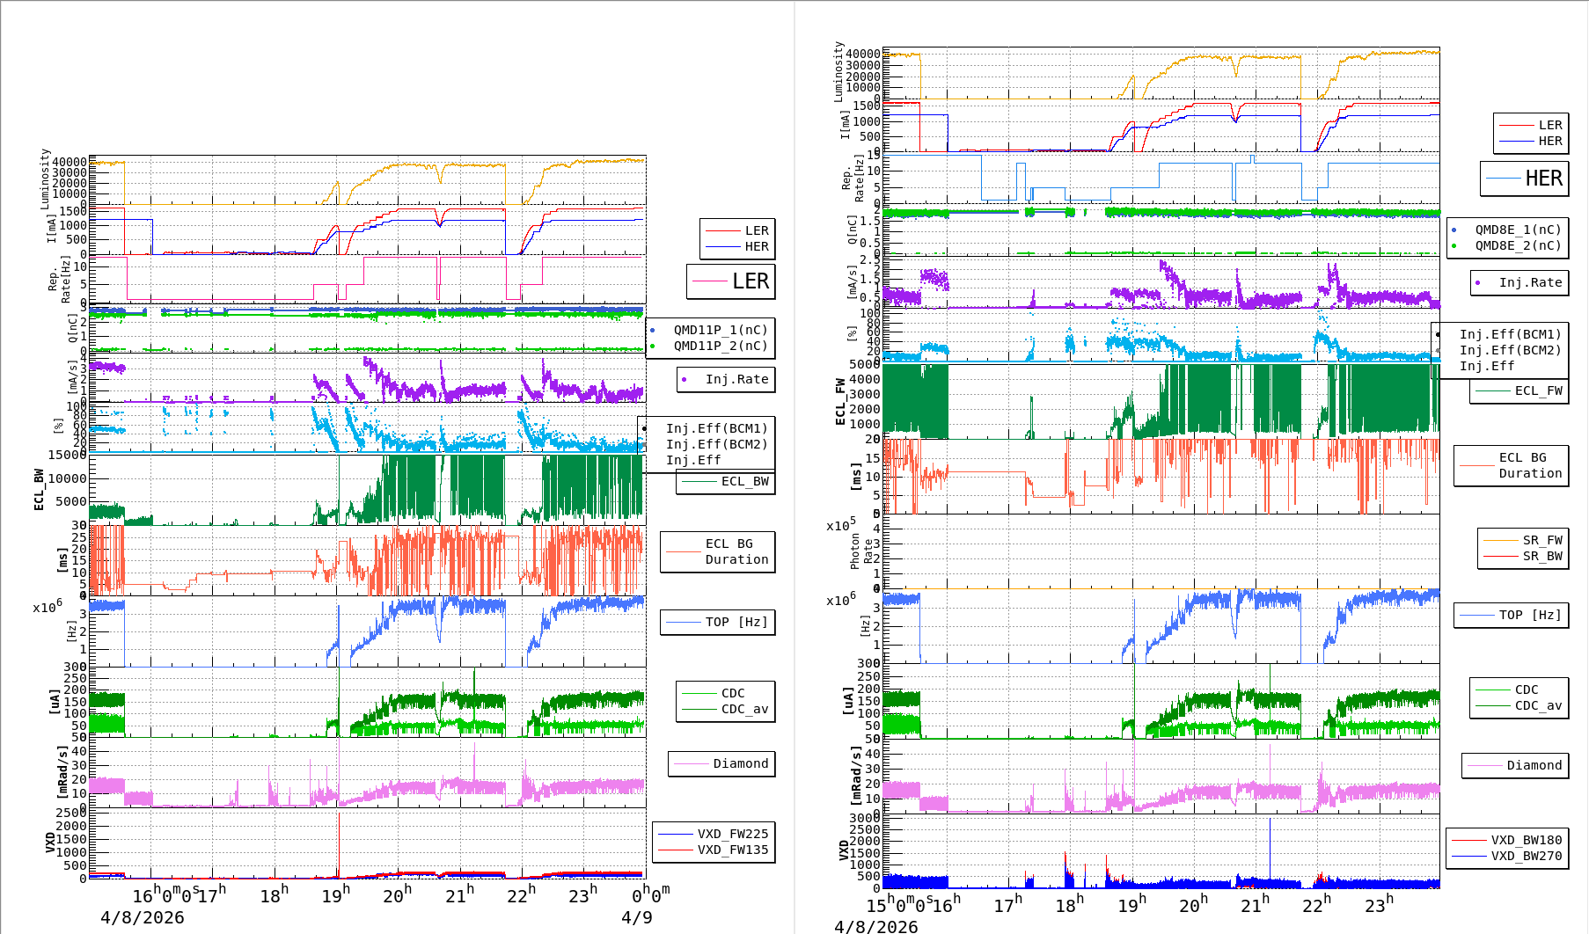Image resolution: width=1589 pixels, height=934 pixels.
Task: Select the ECL_FW legend entry
Action: pos(1519,390)
